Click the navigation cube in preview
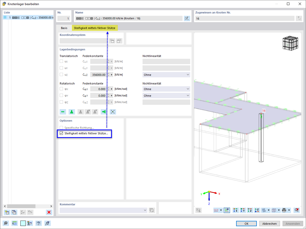Image resolution: width=306 pixels, height=229 pixels. (x=290, y=43)
